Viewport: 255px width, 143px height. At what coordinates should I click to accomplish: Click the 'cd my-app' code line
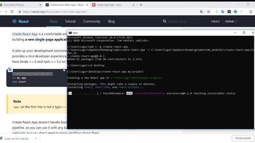click(19, 78)
